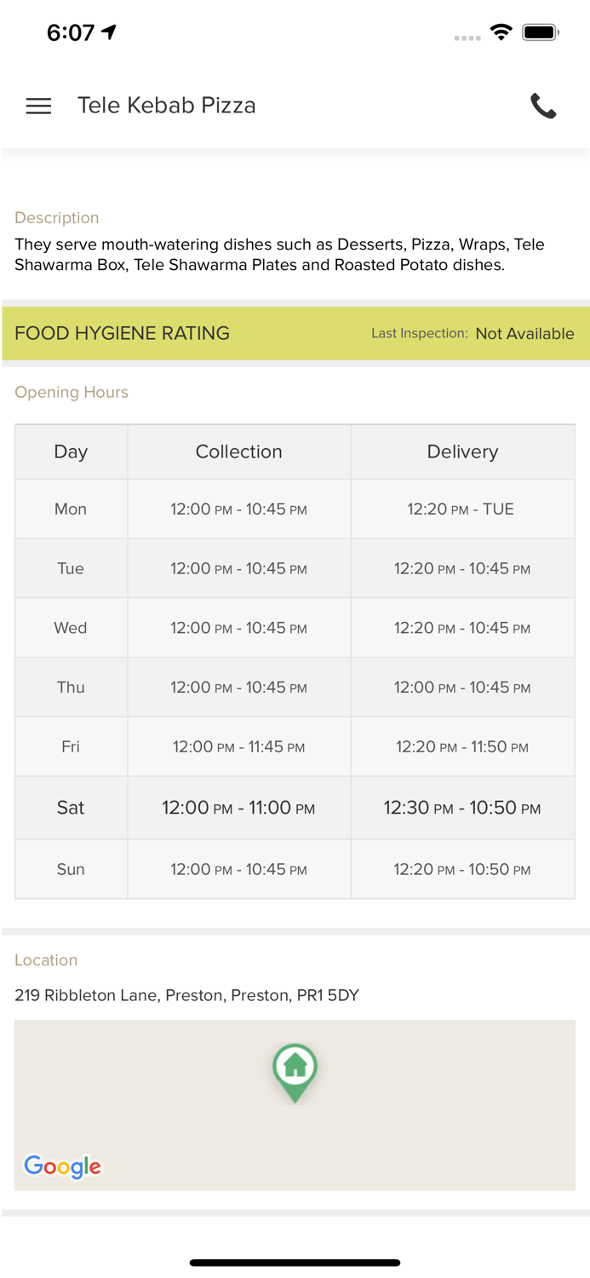Tap the restaurant description text
Viewport: 590px width, 1278px height.
pos(279,255)
